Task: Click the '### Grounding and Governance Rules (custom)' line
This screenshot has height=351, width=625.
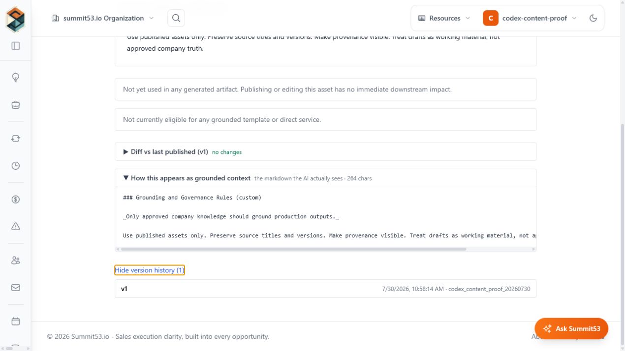Action: tap(192, 198)
